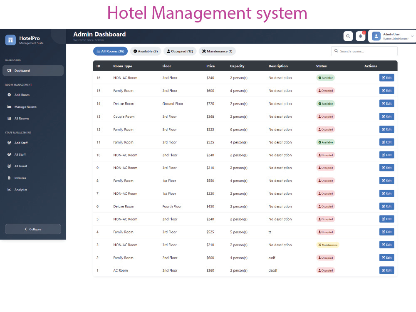
Task: Click the Analytics chart icon
Action: point(9,189)
